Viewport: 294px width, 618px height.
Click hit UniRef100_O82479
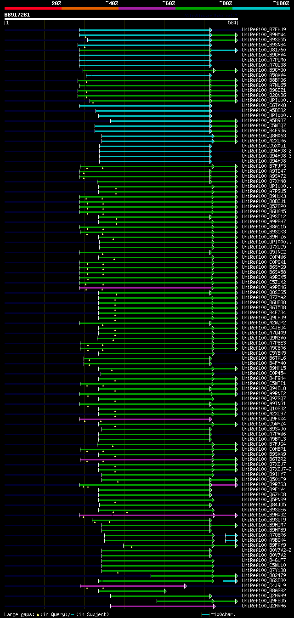[264, 575]
